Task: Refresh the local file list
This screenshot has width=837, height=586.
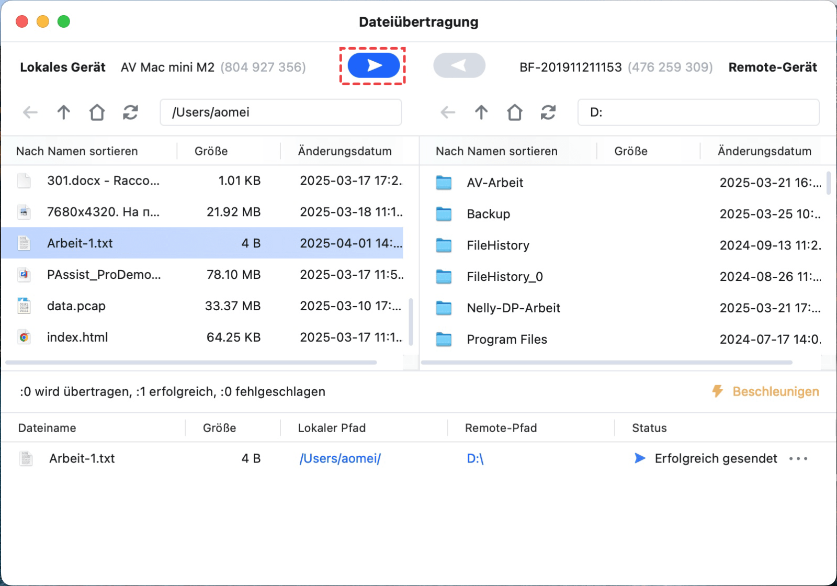Action: (130, 112)
